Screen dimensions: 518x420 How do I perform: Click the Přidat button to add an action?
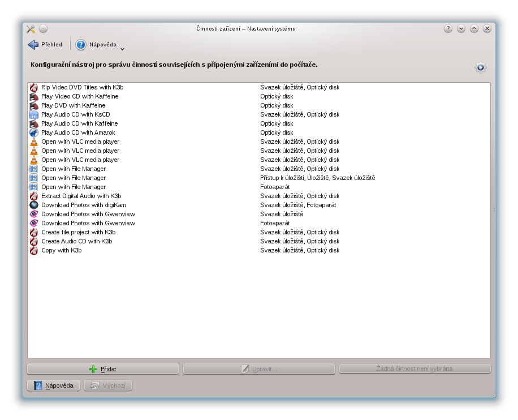point(103,369)
